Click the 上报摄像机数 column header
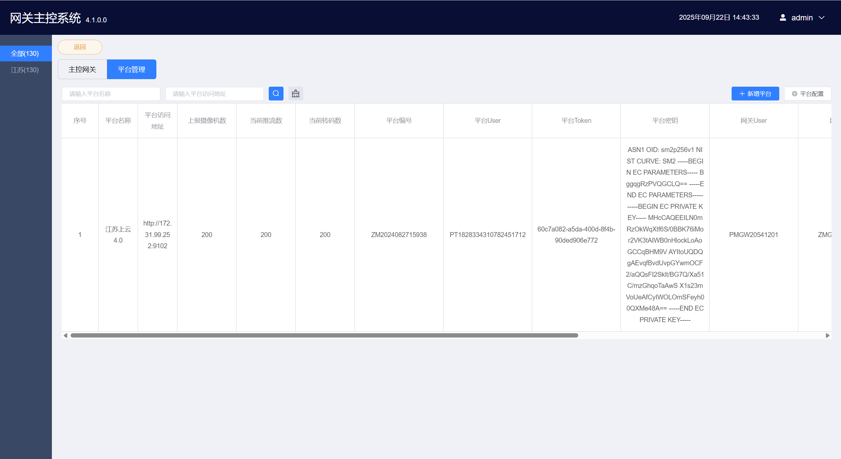Image resolution: width=841 pixels, height=459 pixels. 207,120
